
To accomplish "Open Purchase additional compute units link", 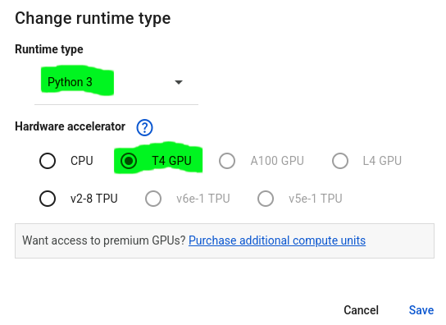I will [x=277, y=240].
